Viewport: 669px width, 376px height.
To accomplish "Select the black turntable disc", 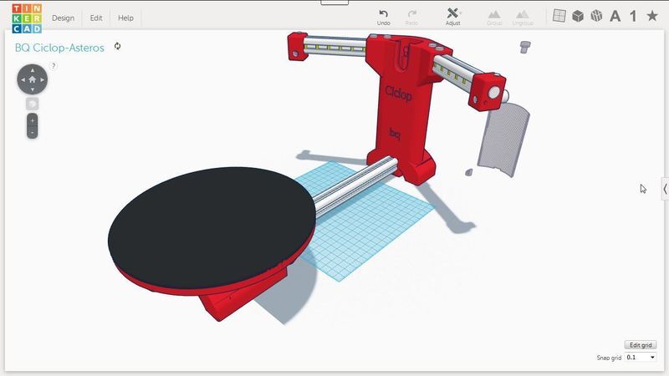I will pos(212,226).
